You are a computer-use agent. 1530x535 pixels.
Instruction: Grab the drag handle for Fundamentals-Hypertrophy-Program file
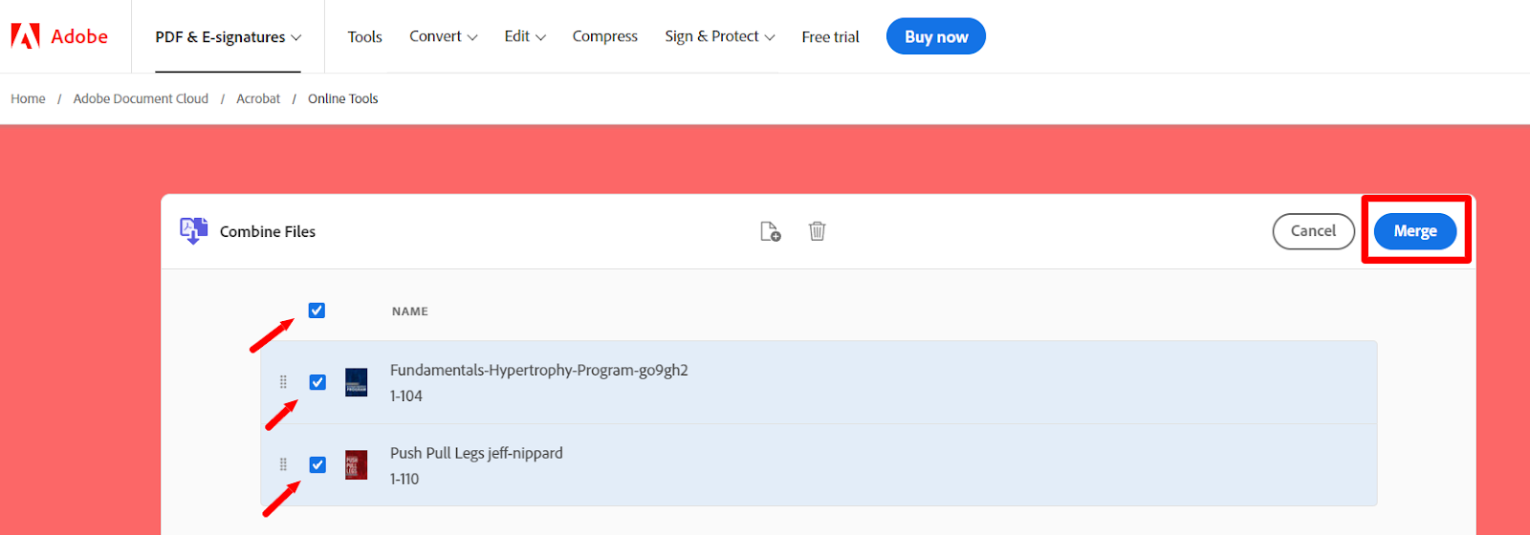tap(283, 382)
